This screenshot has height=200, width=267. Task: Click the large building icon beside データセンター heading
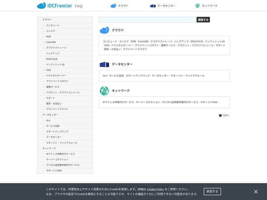(x=104, y=64)
